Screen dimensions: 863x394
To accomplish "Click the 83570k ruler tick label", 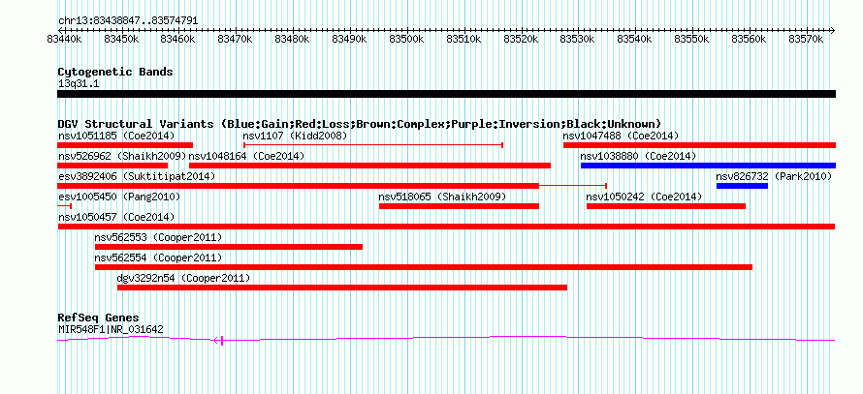I will [x=807, y=39].
